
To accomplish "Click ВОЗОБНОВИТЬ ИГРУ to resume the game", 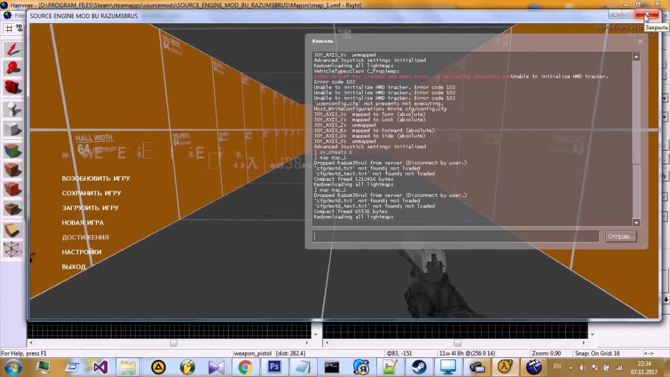I will [97, 178].
